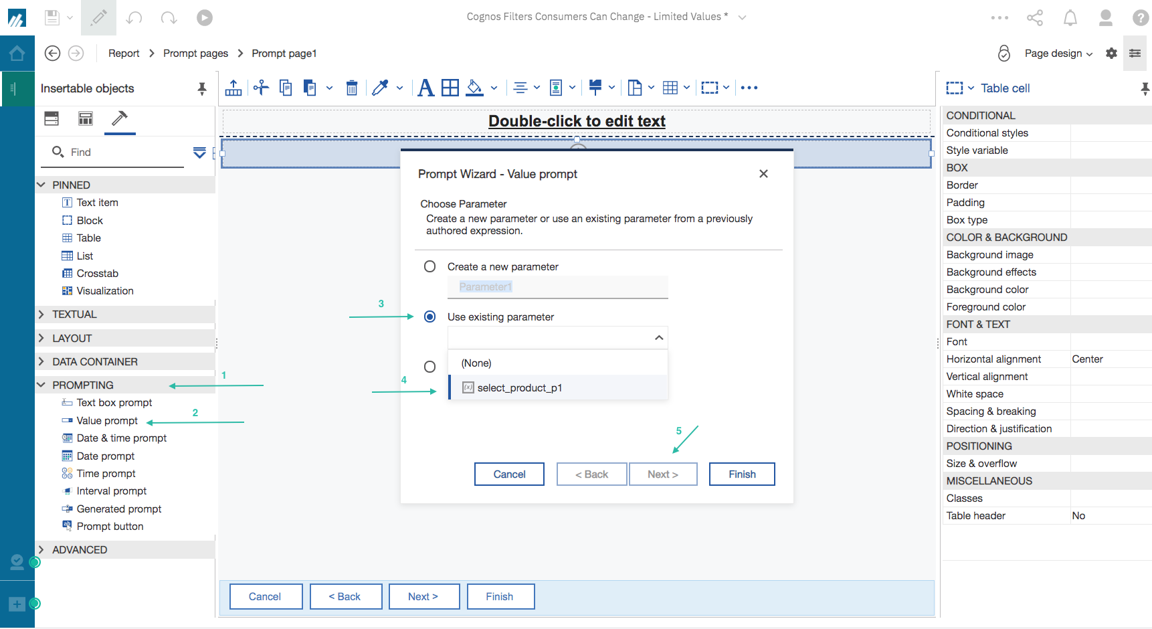This screenshot has height=629, width=1152.
Task: Click the filter icon beside Find
Action: tap(199, 152)
